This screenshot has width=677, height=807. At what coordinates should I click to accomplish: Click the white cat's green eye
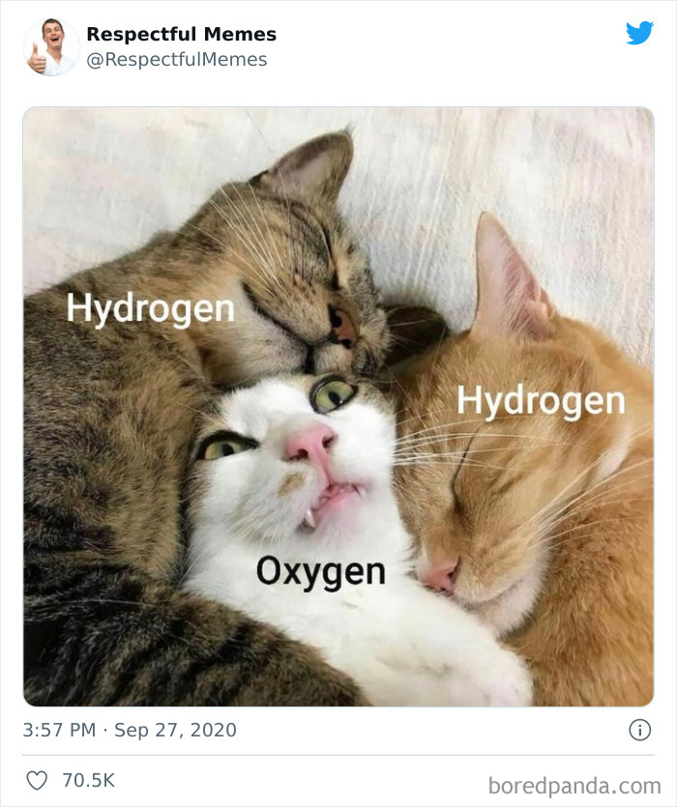coord(333,395)
